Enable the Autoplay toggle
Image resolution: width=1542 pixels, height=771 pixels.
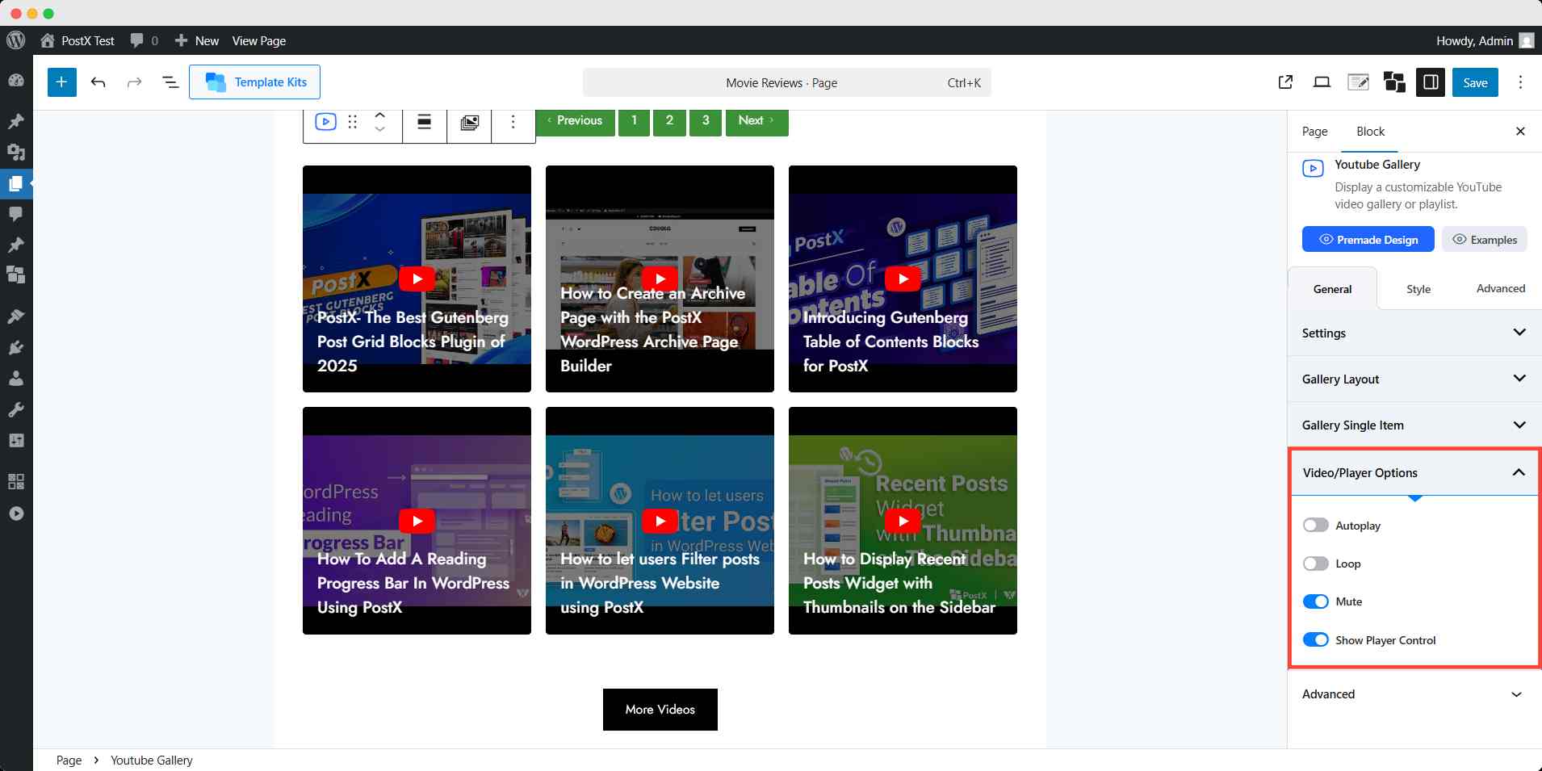pos(1316,525)
